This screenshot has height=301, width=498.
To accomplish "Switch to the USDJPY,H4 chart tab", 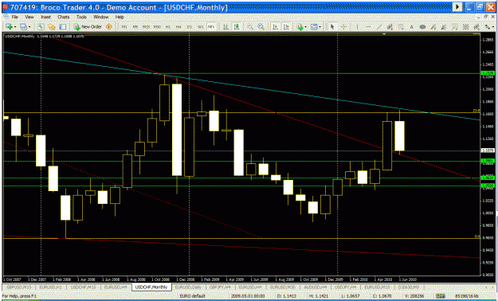I will pos(346,287).
